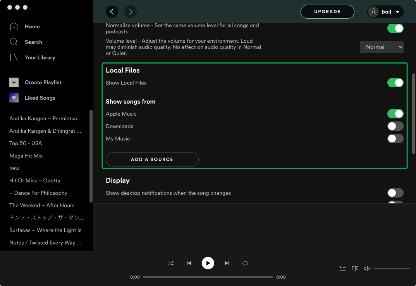The image size is (416, 286).
Task: Click the Local Files heading
Action: [123, 70]
